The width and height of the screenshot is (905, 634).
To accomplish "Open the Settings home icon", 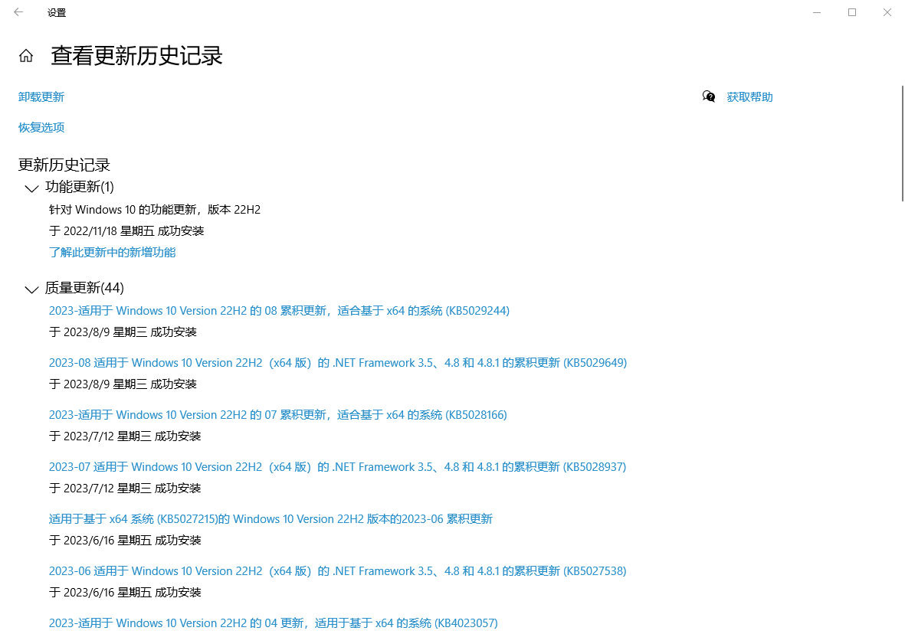I will [26, 56].
